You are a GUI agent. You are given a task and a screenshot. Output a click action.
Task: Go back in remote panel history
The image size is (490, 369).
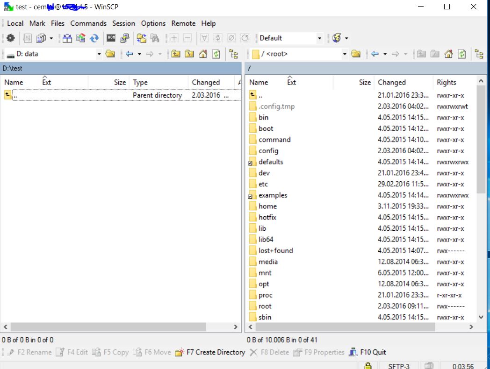click(375, 54)
